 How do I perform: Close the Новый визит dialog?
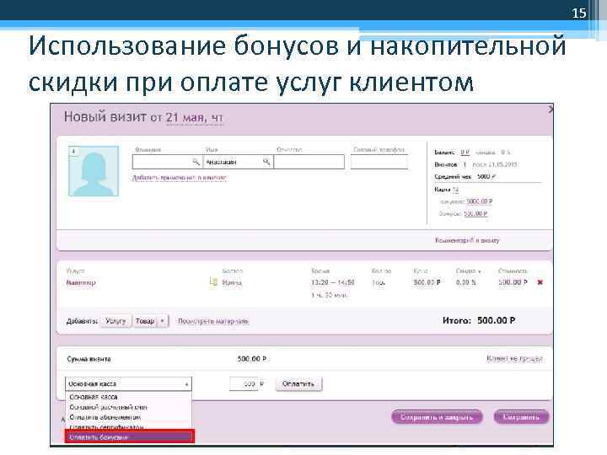pyautogui.click(x=551, y=110)
